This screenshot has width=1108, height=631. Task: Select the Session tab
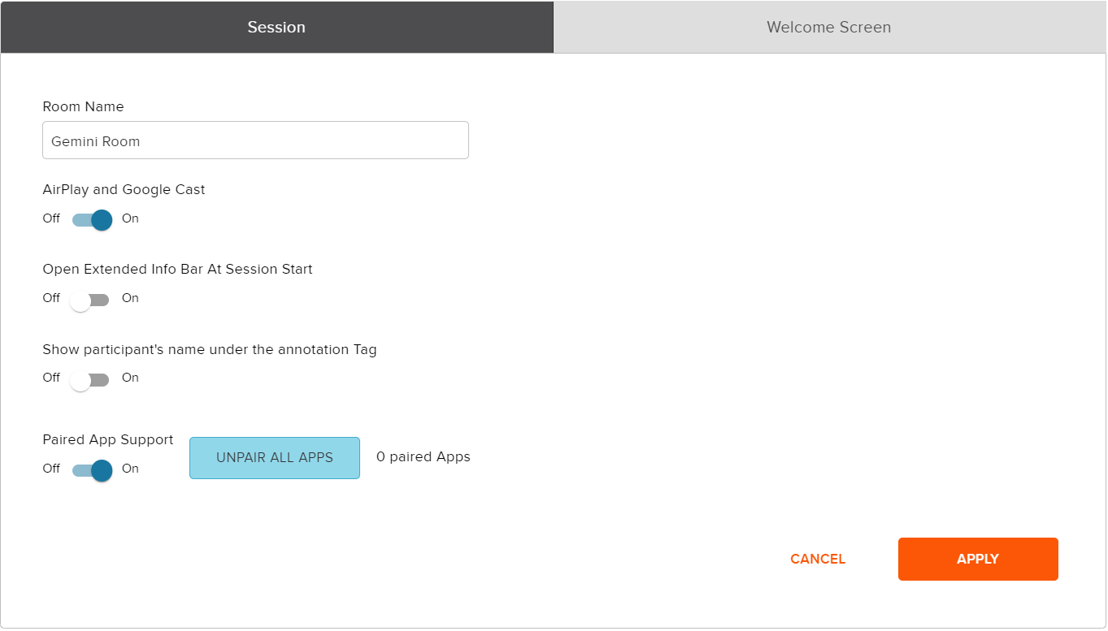click(x=276, y=27)
